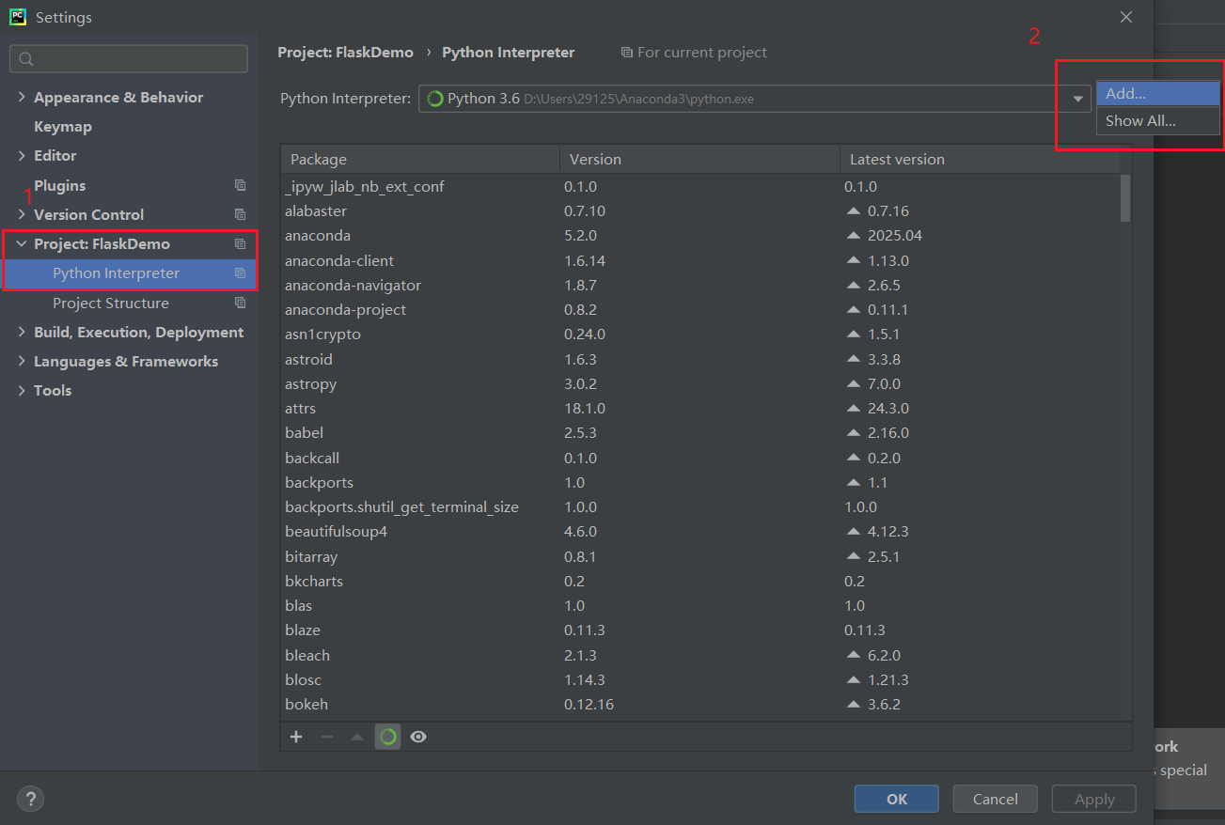The width and height of the screenshot is (1225, 825).
Task: Click the uninstall package minus icon
Action: click(327, 737)
